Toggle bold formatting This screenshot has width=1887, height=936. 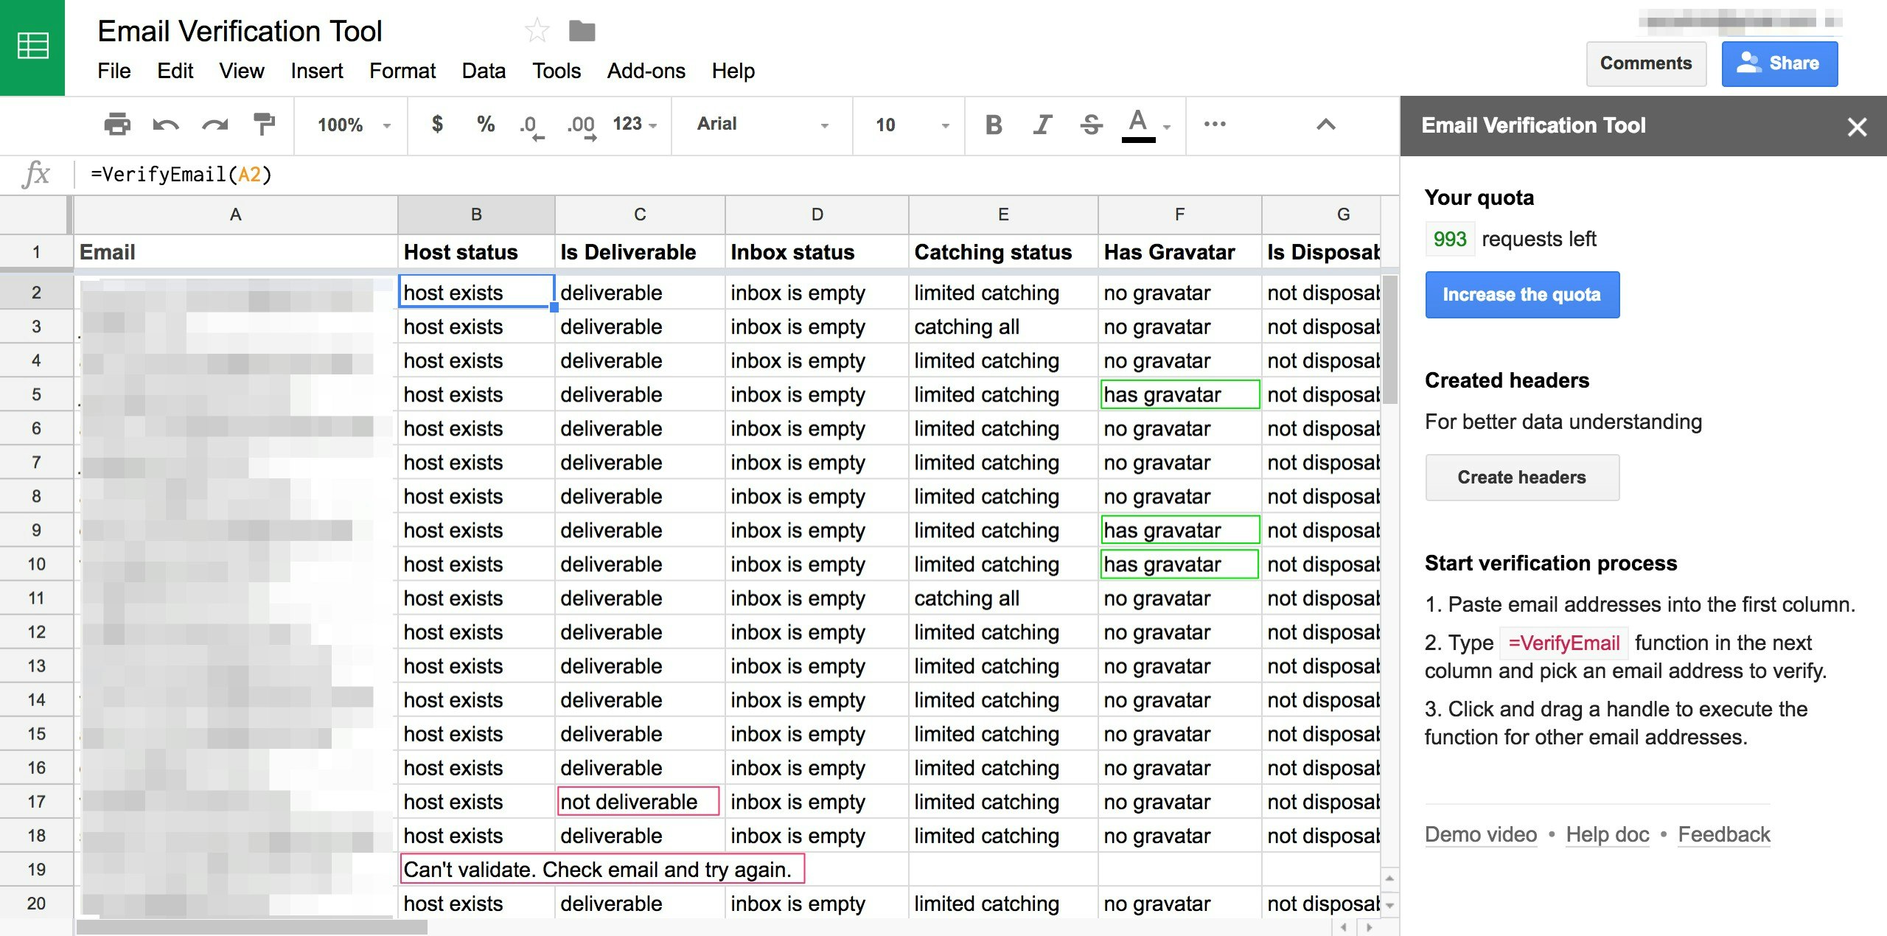click(994, 125)
